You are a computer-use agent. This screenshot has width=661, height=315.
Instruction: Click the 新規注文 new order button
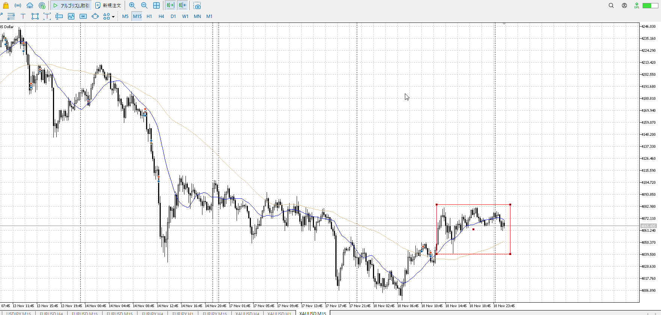(108, 6)
